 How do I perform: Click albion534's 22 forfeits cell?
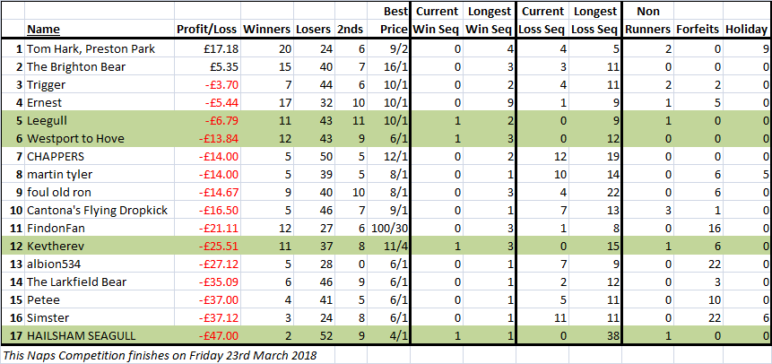click(x=698, y=264)
